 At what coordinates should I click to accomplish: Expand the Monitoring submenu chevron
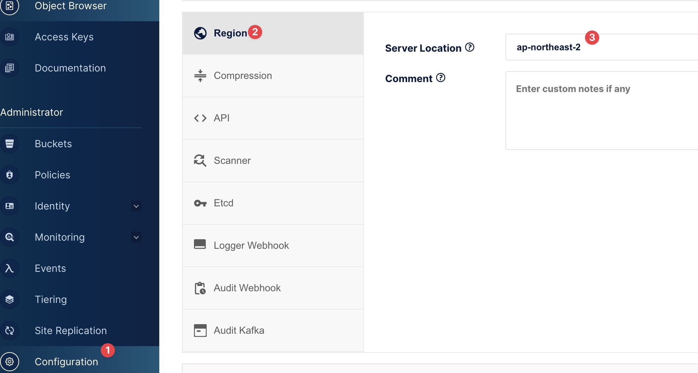(136, 237)
